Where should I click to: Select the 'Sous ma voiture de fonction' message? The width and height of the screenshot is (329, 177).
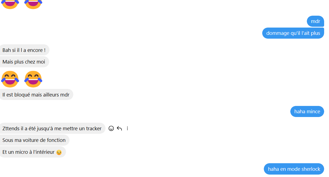click(34, 140)
